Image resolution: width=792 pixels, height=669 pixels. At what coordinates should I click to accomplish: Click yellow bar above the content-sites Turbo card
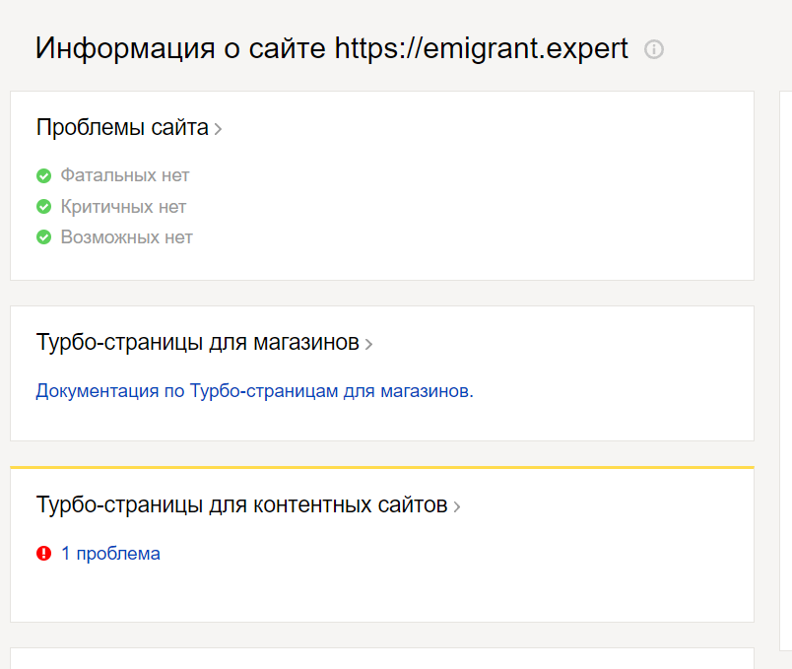click(x=381, y=467)
